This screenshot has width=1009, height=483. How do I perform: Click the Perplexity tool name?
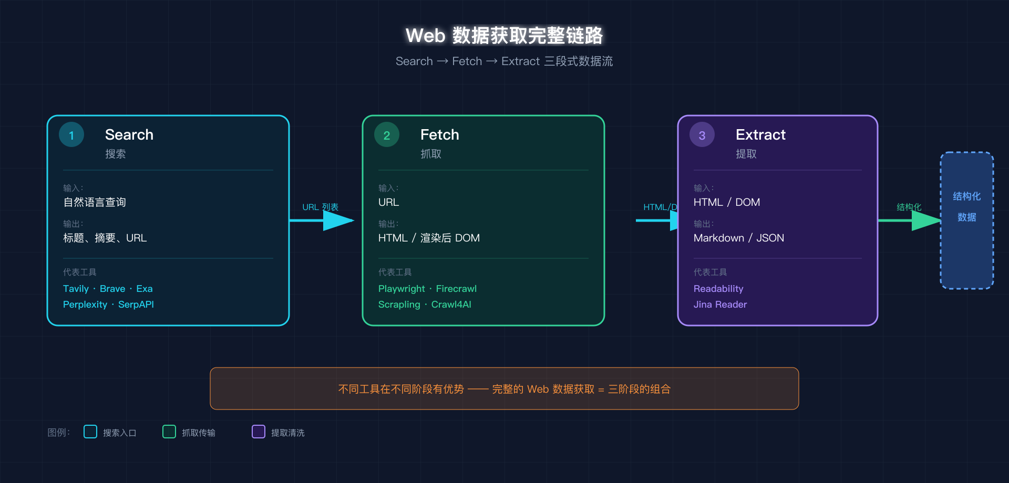85,304
